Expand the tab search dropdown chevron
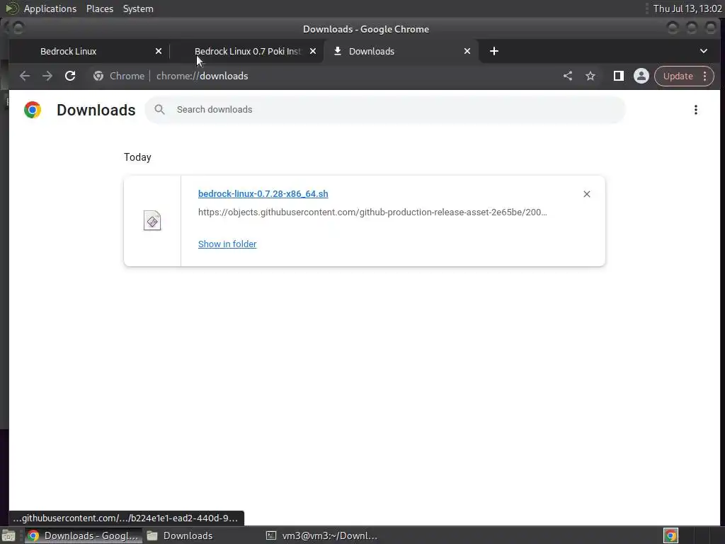Screen dimensions: 725x544 (703, 51)
